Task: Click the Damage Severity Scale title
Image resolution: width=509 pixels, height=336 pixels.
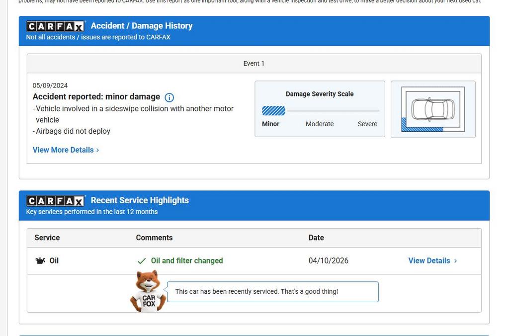Action: (x=320, y=94)
